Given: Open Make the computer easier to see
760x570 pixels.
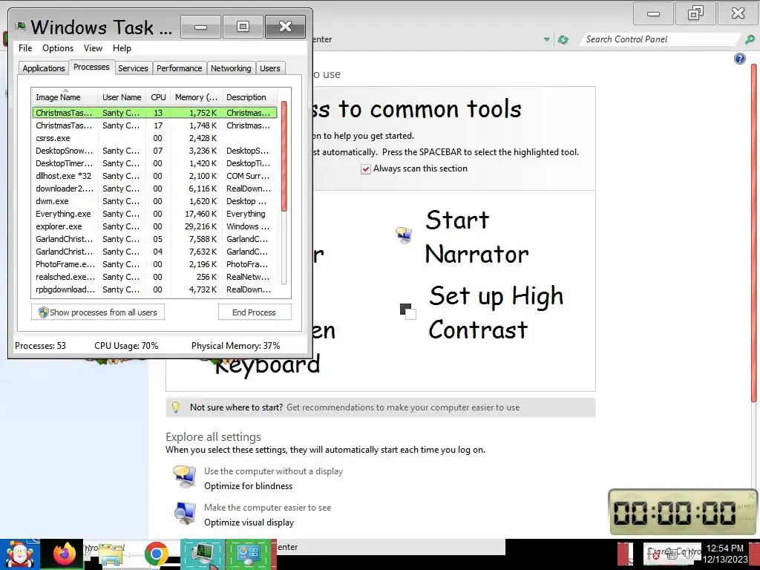Looking at the screenshot, I should click(267, 508).
